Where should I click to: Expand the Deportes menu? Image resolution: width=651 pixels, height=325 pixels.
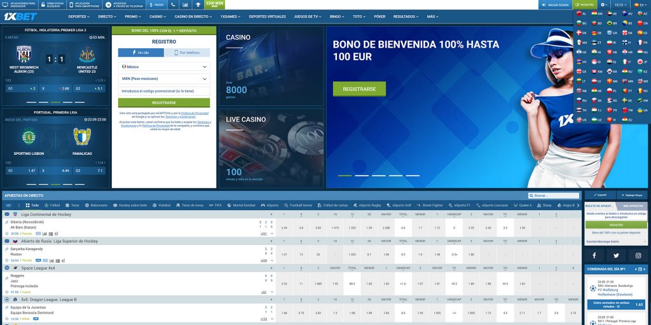click(x=79, y=17)
